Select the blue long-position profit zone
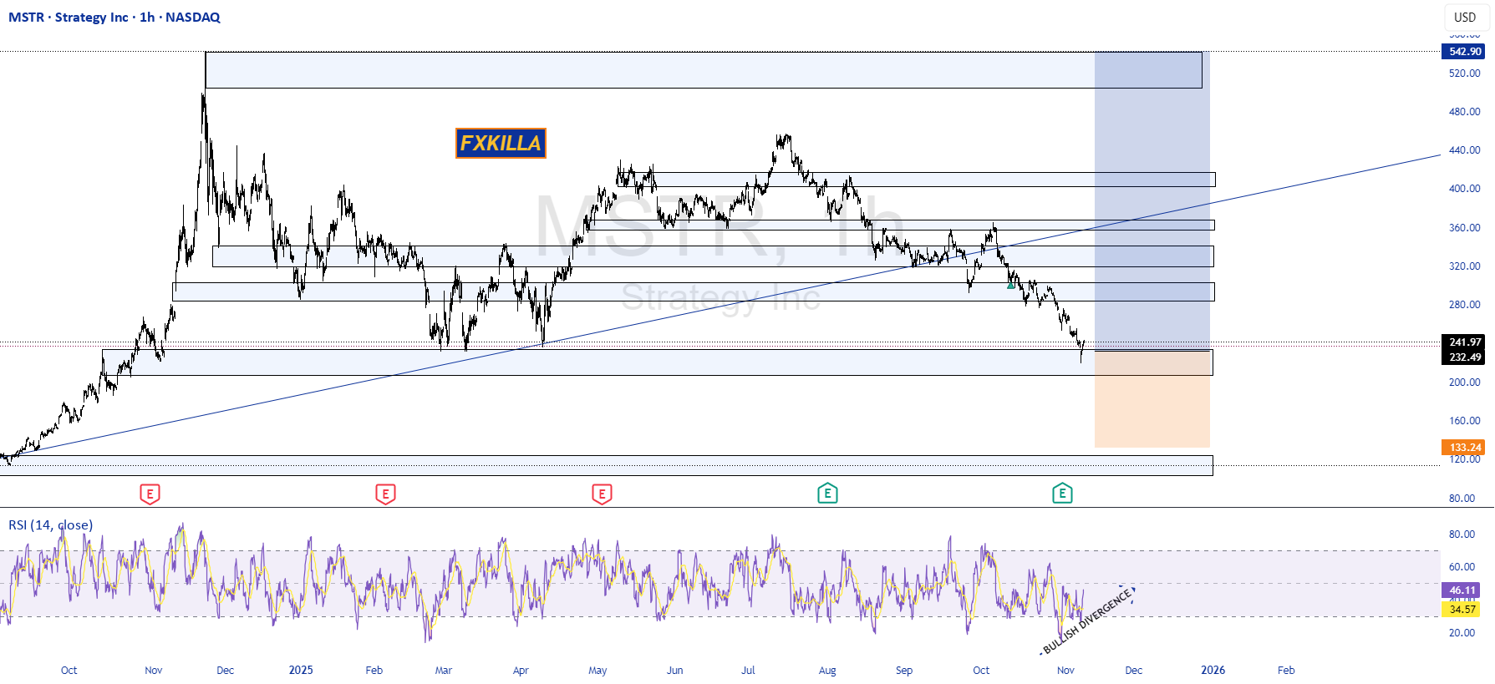This screenshot has width=1495, height=684. click(1152, 200)
